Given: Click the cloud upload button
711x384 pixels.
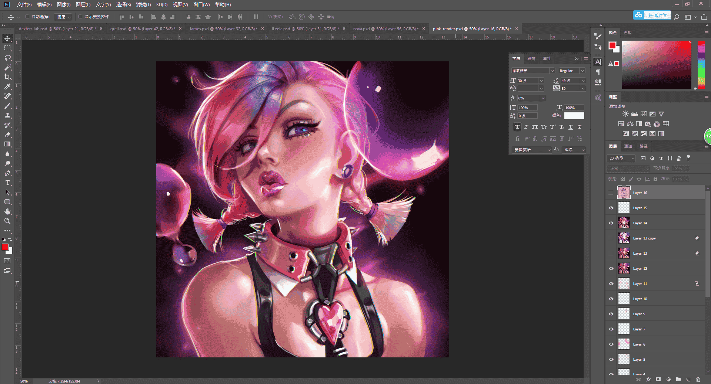Looking at the screenshot, I should click(652, 15).
